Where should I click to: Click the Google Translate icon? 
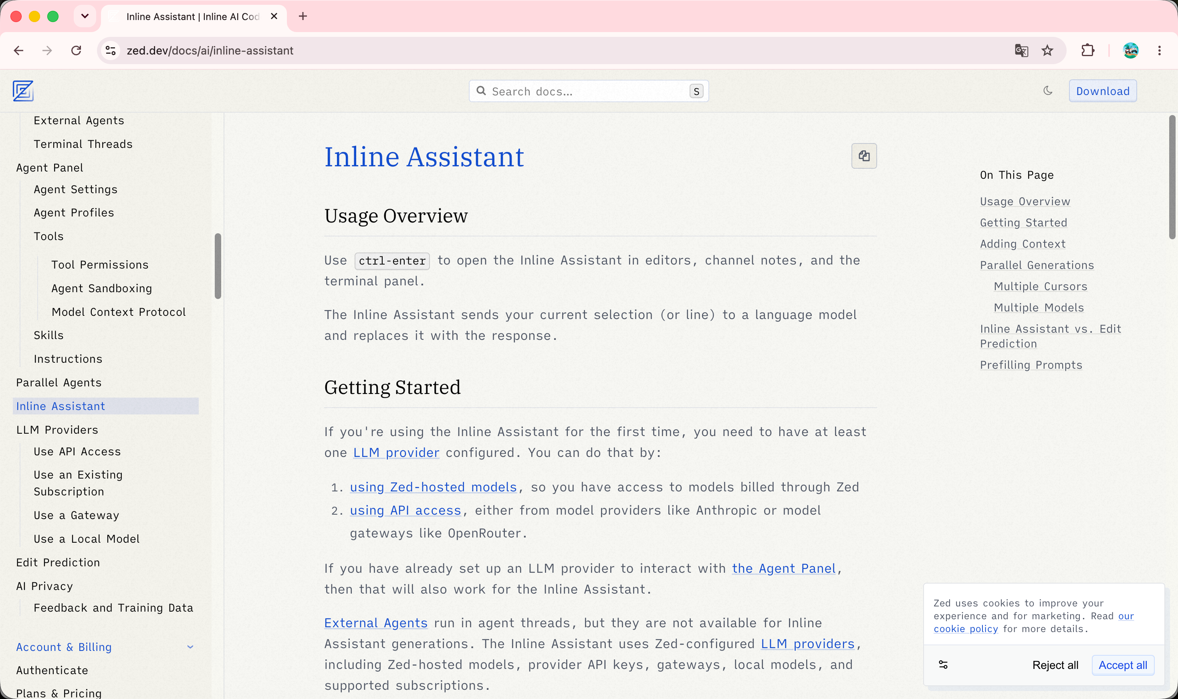(1021, 51)
